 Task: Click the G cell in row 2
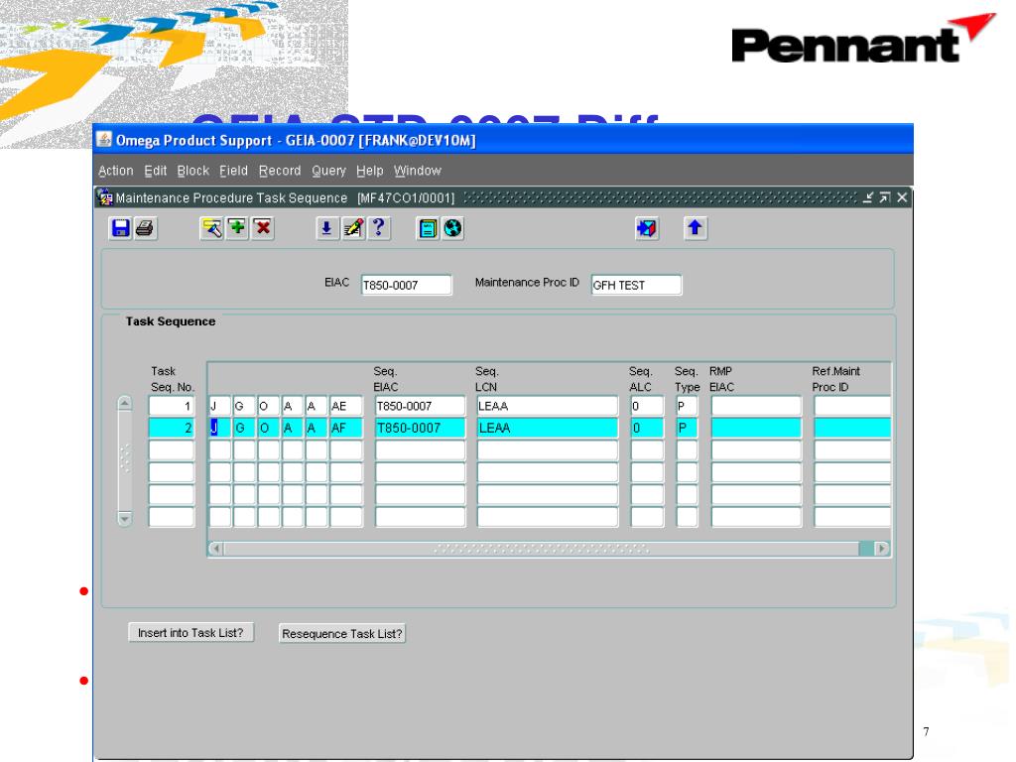[x=244, y=428]
